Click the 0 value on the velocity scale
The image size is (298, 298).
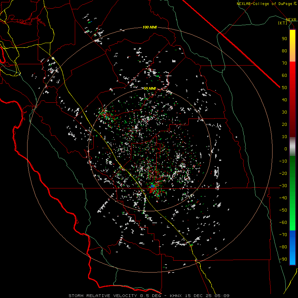tap(286, 149)
